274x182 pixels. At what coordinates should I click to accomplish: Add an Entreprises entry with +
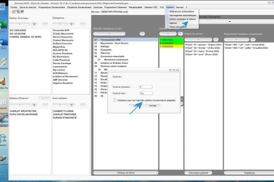pyautogui.click(x=60, y=24)
